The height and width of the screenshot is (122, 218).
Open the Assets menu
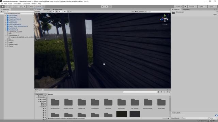pyautogui.click(x=10, y=4)
